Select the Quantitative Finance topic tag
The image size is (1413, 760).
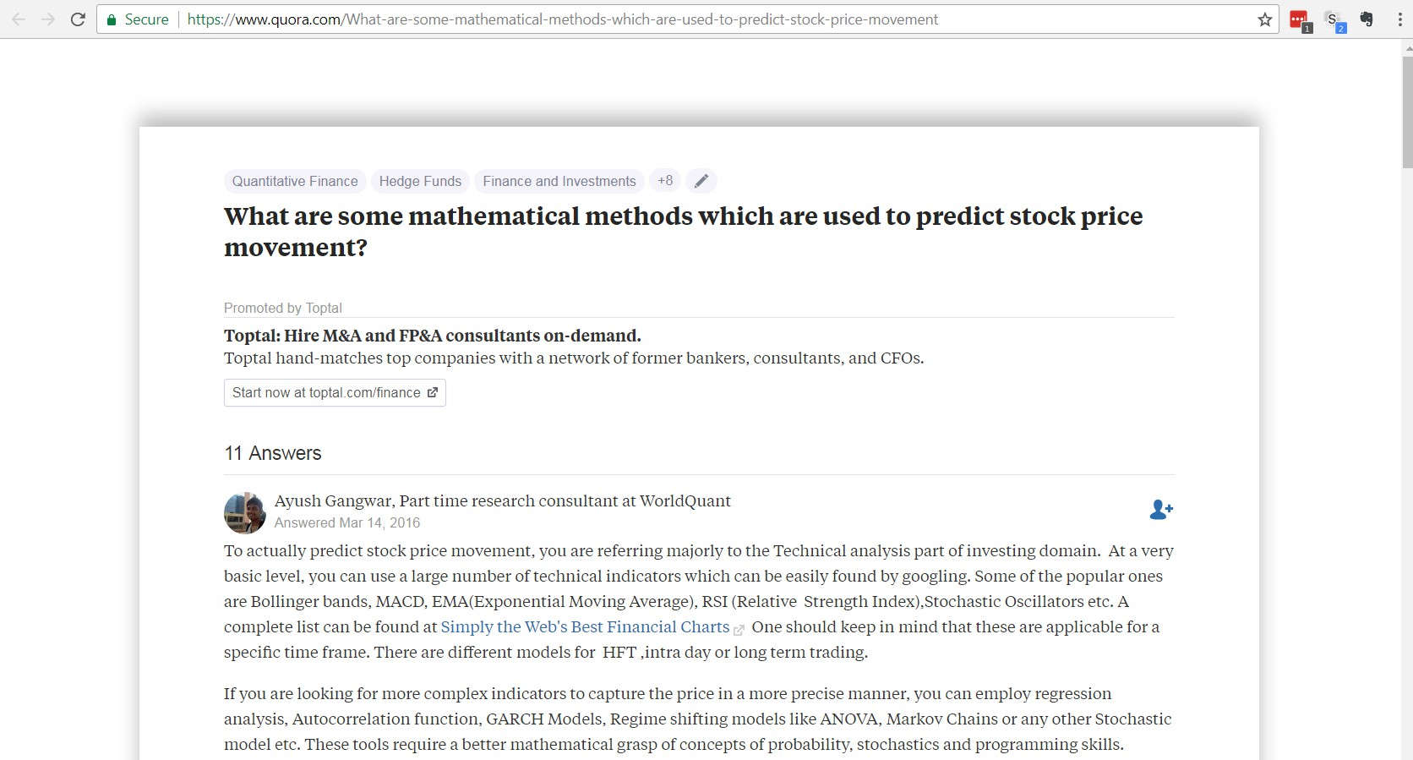point(295,181)
